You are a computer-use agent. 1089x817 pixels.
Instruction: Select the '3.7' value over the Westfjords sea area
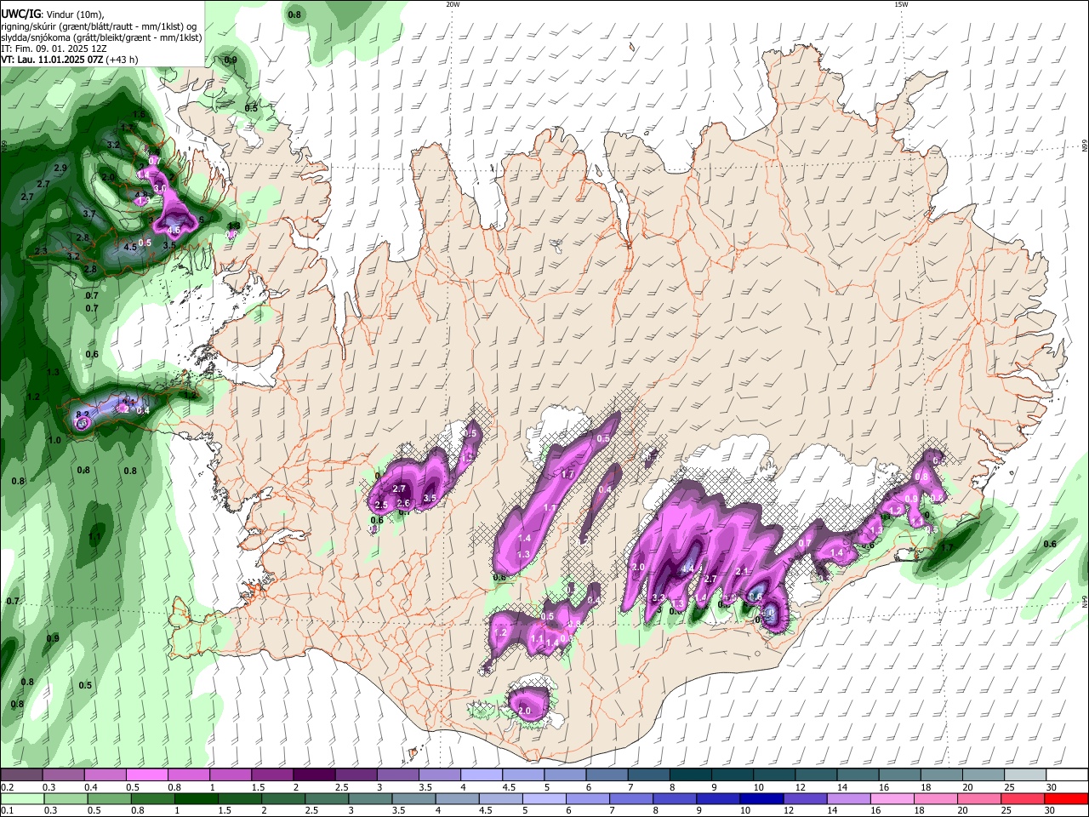click(89, 214)
